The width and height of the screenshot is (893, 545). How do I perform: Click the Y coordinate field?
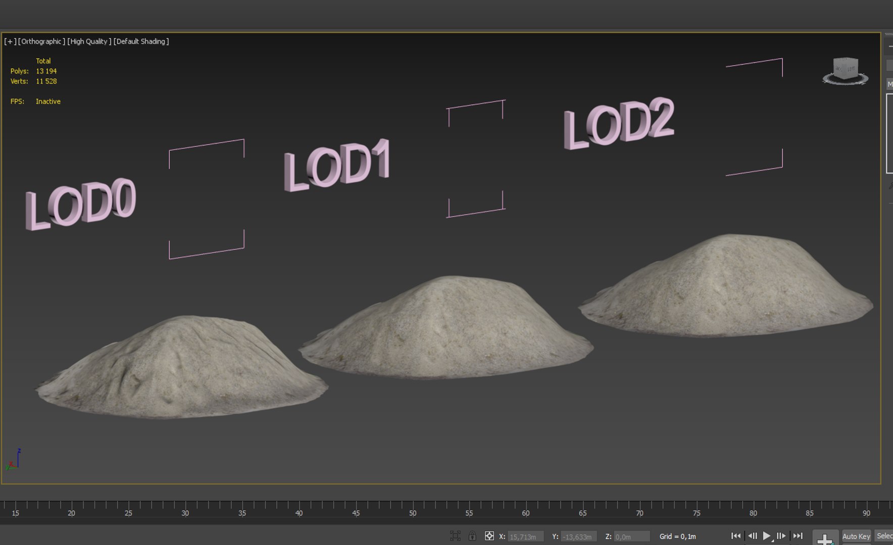coord(579,536)
